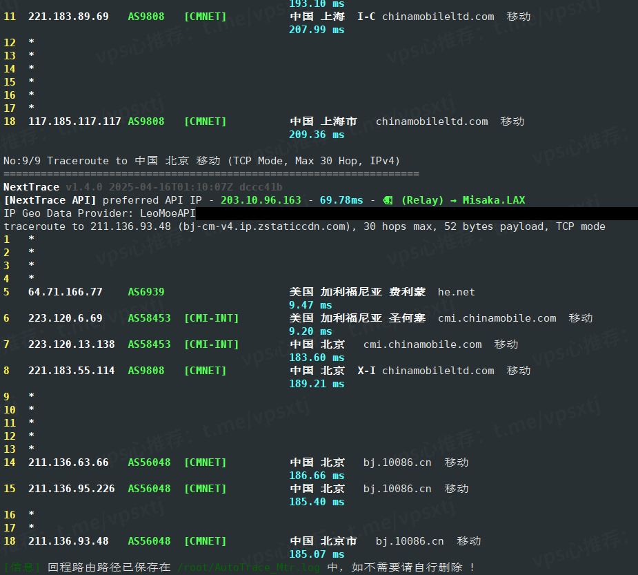
Task: Click AS56048 on the 211.136.93.48 hop row
Action: point(150,541)
